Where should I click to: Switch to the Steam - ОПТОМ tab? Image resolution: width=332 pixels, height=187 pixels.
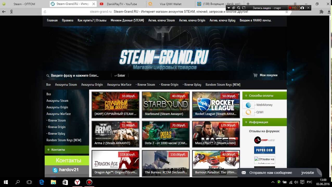click(x=24, y=4)
